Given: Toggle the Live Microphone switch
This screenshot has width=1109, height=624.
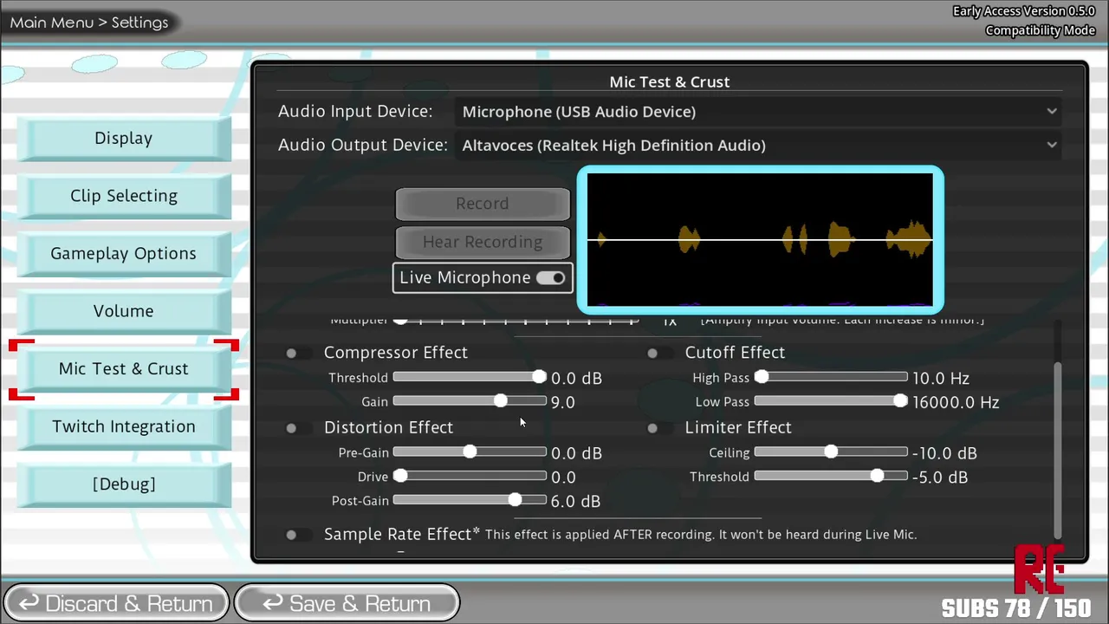Looking at the screenshot, I should (x=550, y=278).
